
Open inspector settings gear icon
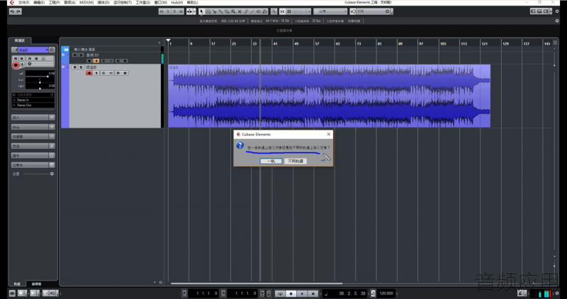point(52,174)
